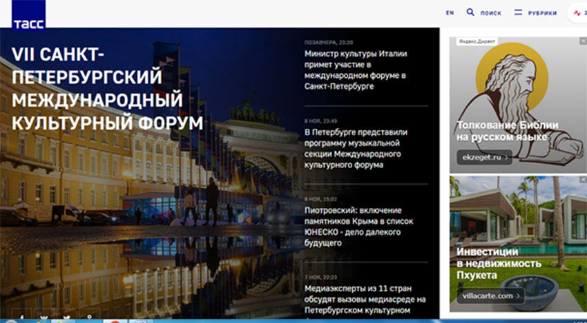587x323 pixels.
Task: Click the ekzeget.ru ad button
Action: (x=484, y=158)
